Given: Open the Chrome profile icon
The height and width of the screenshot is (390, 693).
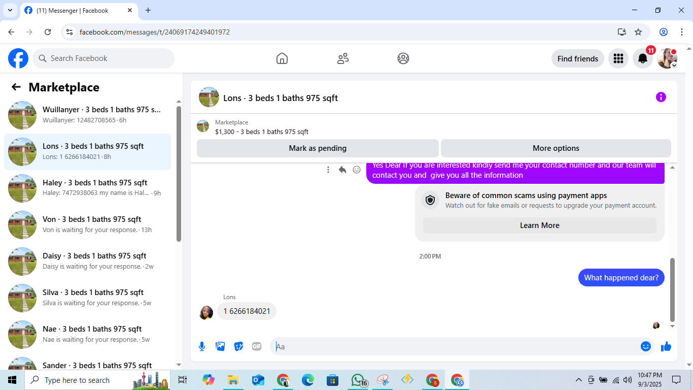Looking at the screenshot, I should [664, 32].
